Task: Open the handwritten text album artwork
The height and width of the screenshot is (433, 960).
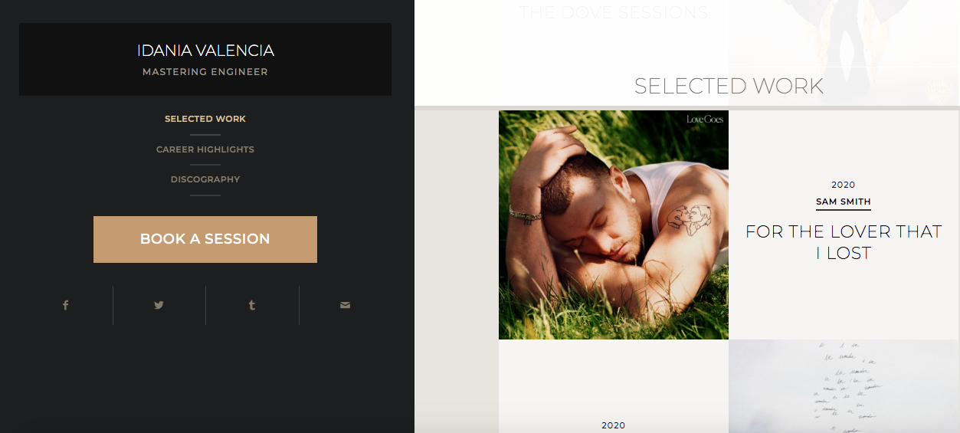Action: click(x=844, y=386)
